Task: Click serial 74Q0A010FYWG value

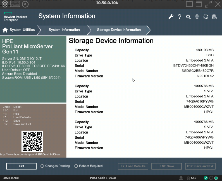Action: coord(200,101)
